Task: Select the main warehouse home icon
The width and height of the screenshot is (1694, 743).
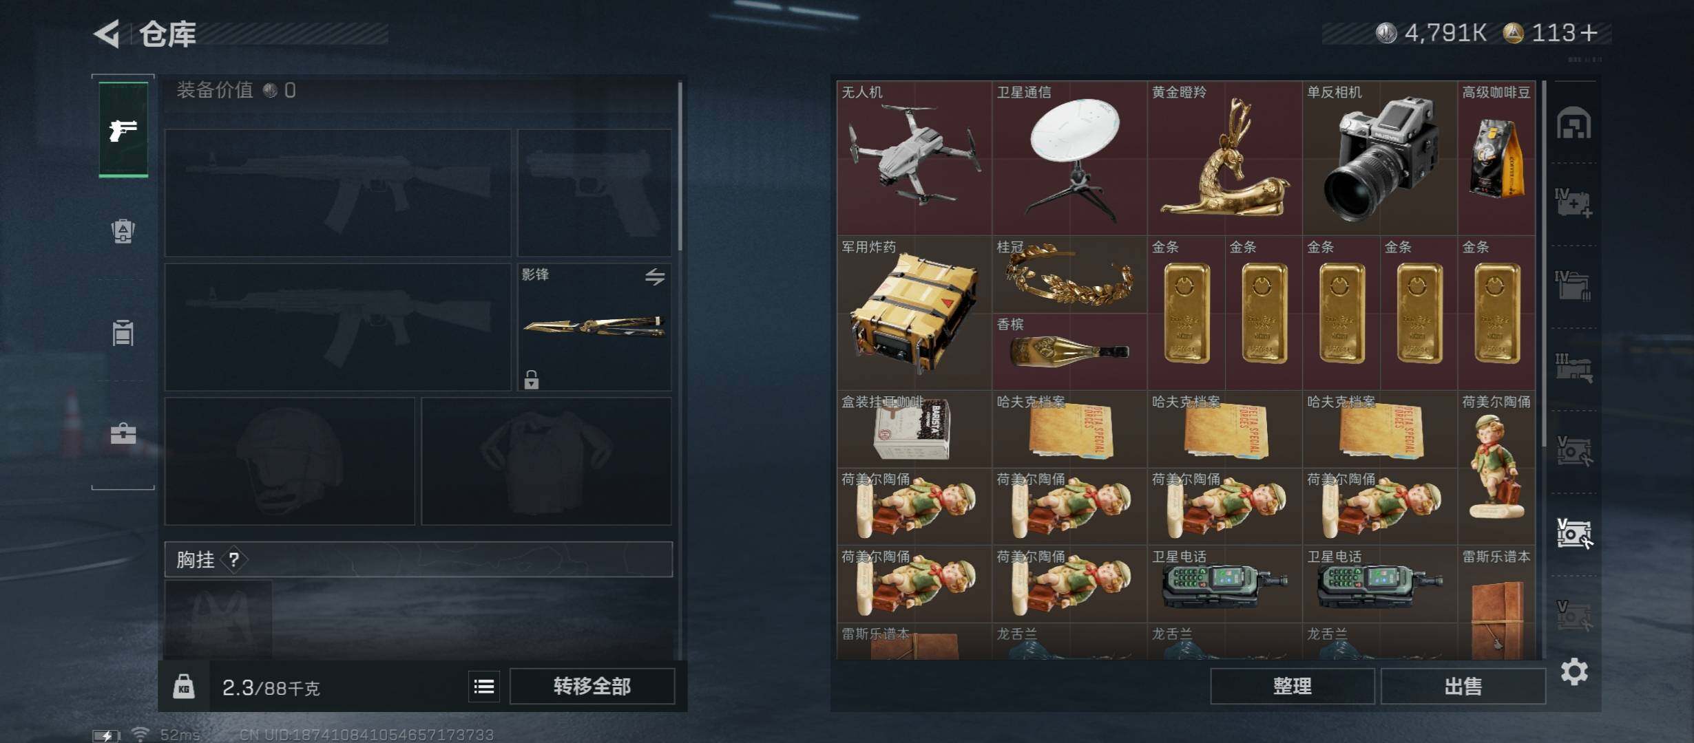Action: [x=1574, y=123]
